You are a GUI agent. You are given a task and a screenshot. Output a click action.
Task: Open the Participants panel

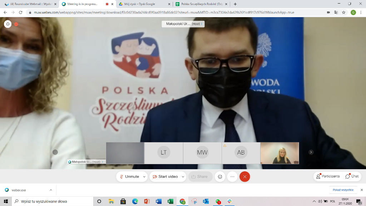click(x=328, y=176)
